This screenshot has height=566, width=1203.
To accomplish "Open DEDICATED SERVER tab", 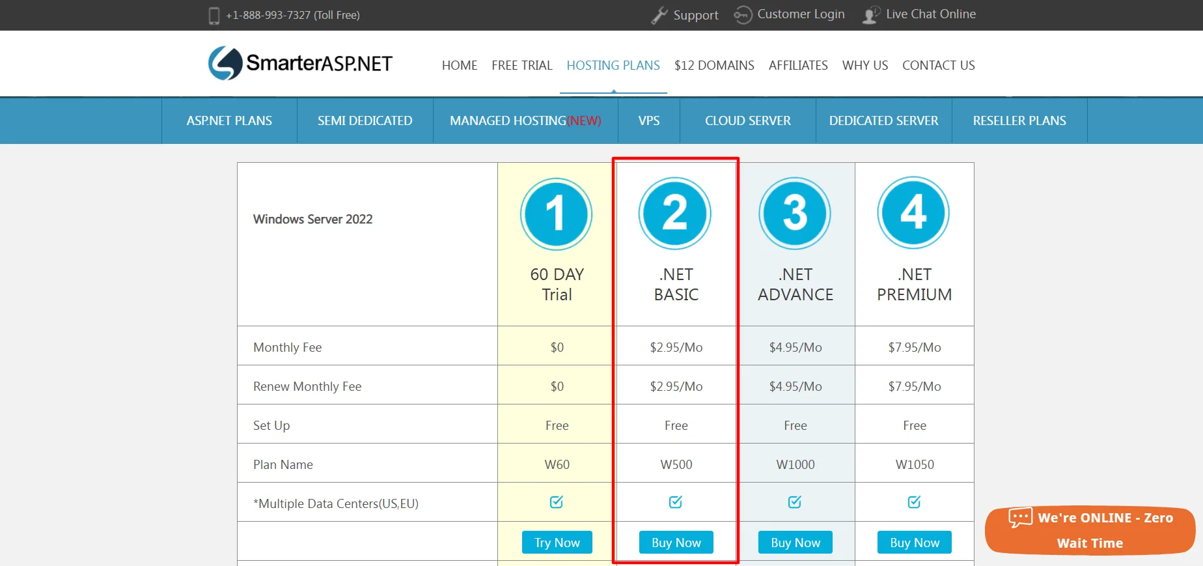I will tap(884, 120).
